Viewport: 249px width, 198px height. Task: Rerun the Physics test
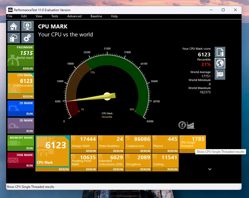[x=165, y=151]
